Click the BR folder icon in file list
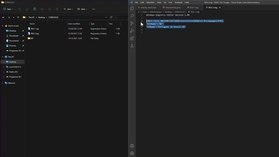The image size is (279, 157). [29, 38]
